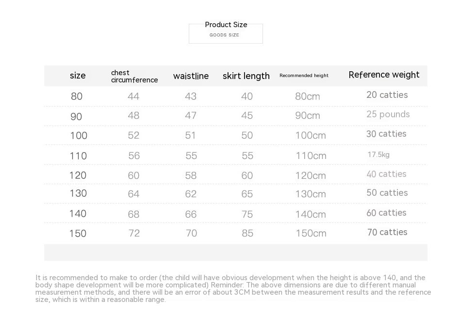This screenshot has height=316, width=460.
Task: Click waistline value 62 in row 130
Action: pos(191,194)
